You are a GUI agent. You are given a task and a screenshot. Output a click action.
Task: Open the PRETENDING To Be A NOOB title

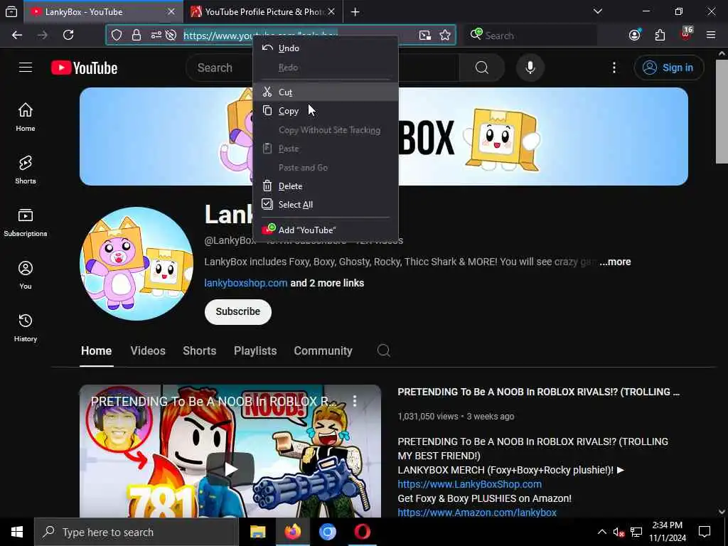(539, 392)
